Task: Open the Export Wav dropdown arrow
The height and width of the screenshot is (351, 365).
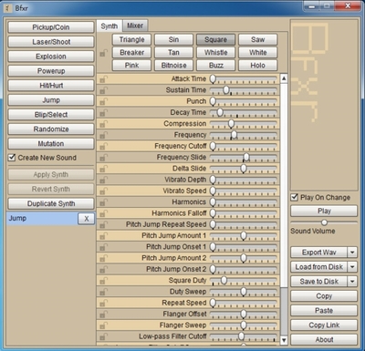Action: tap(352, 253)
